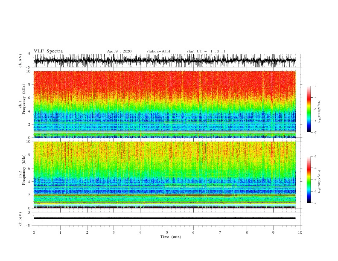
Task: Click the upper PSD color scale bar
Action: coord(309,109)
